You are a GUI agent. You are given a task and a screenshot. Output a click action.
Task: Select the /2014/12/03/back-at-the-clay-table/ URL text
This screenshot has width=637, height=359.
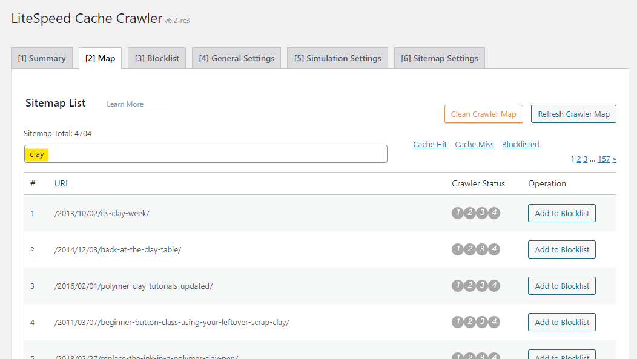point(118,250)
